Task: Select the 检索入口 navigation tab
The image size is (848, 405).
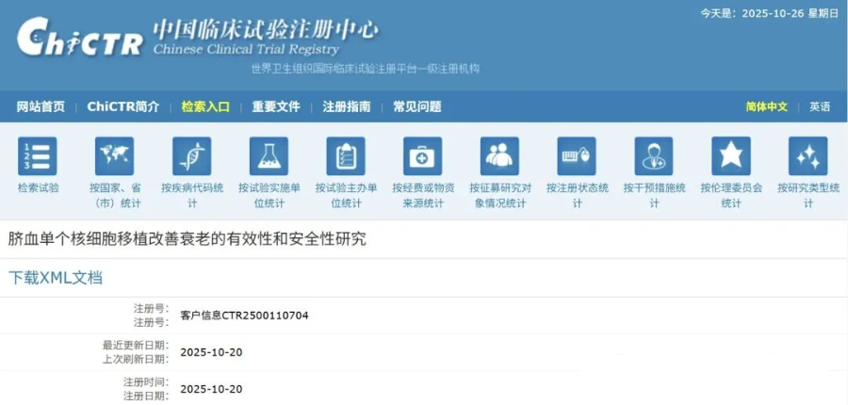Action: point(205,106)
